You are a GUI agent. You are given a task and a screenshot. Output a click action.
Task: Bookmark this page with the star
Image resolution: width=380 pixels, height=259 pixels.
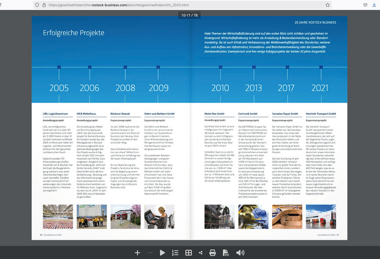point(328,5)
